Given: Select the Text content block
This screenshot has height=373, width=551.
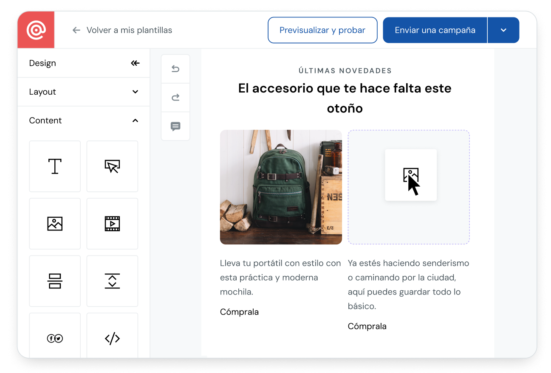Looking at the screenshot, I should pos(55,166).
